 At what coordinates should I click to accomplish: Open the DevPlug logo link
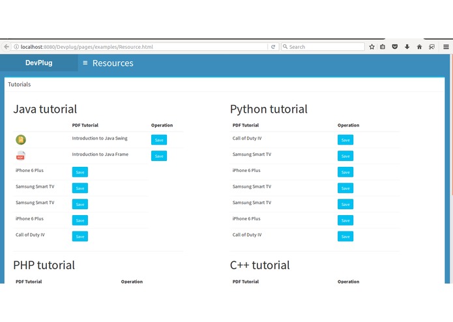(38, 63)
